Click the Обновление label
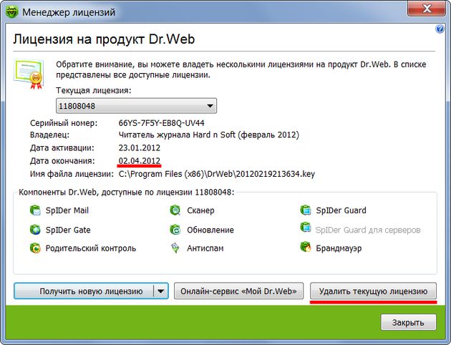 pyautogui.click(x=210, y=230)
